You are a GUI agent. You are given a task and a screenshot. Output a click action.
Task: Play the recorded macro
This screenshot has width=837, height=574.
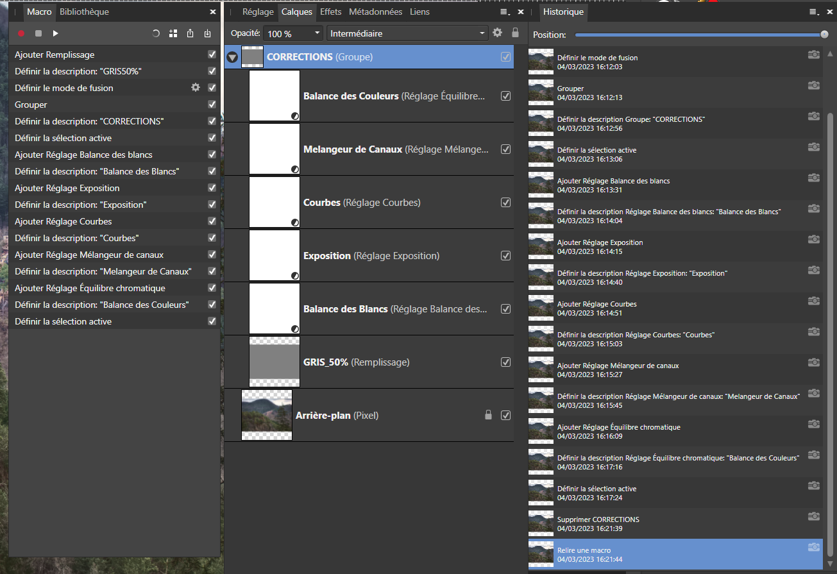click(x=56, y=33)
